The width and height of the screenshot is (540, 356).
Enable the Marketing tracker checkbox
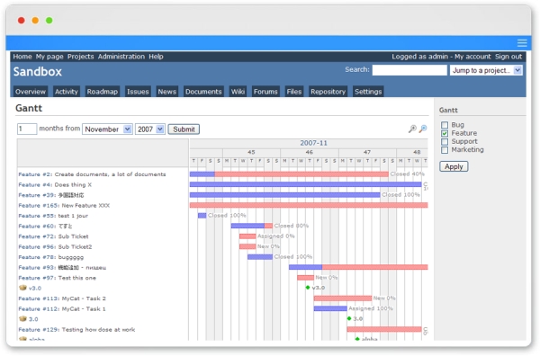tap(445, 149)
